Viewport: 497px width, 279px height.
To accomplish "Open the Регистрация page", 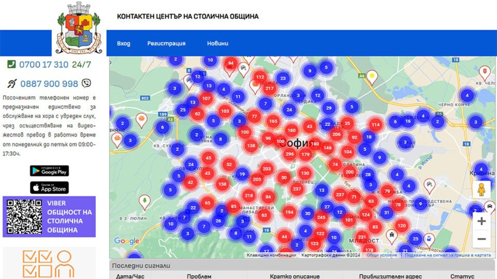I will pyautogui.click(x=167, y=43).
